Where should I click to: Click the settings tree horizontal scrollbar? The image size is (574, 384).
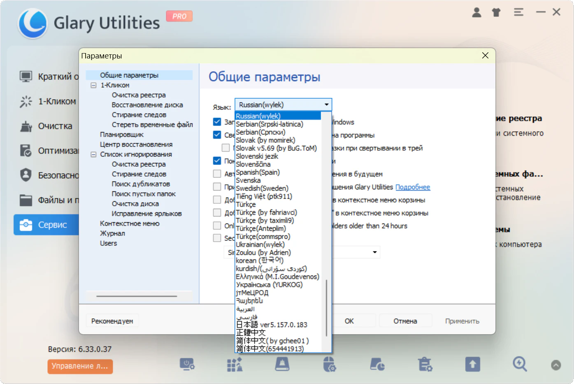tap(137, 296)
